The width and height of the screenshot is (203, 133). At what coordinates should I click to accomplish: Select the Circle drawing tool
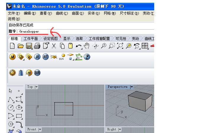click(11, 108)
